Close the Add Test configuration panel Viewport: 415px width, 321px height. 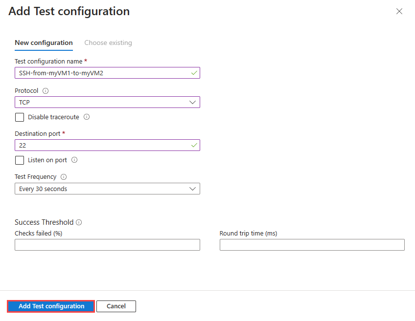pos(399,11)
